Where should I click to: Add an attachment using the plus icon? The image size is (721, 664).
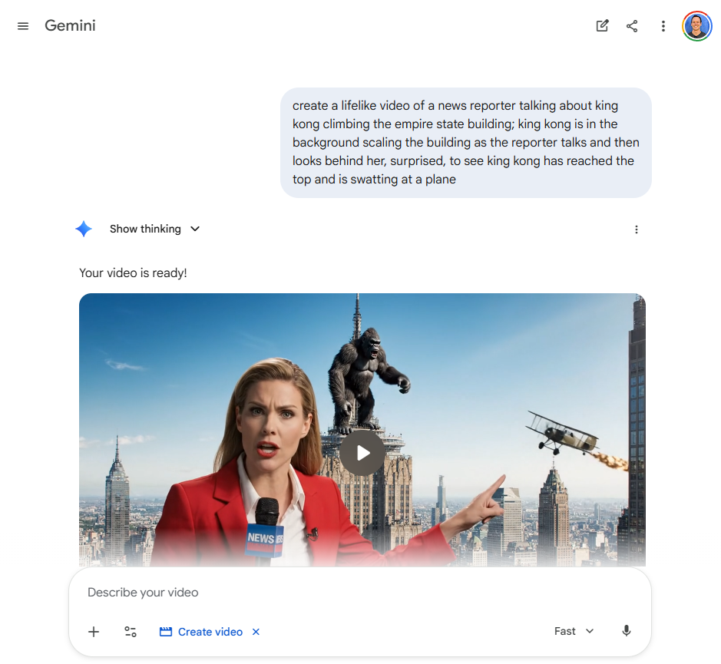(x=93, y=631)
